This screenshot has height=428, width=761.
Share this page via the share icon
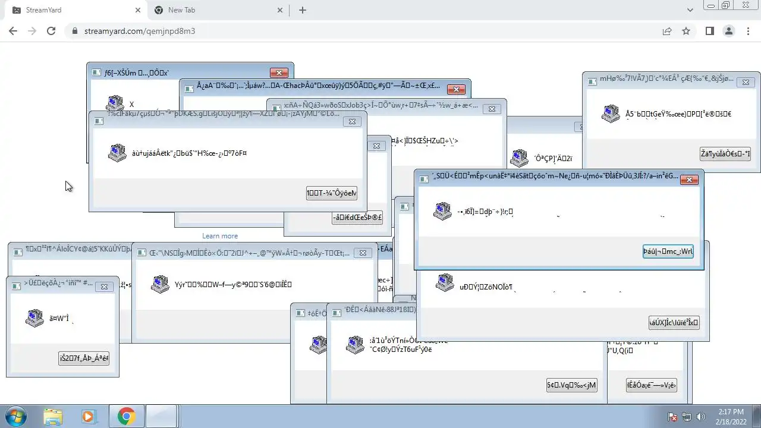(667, 31)
